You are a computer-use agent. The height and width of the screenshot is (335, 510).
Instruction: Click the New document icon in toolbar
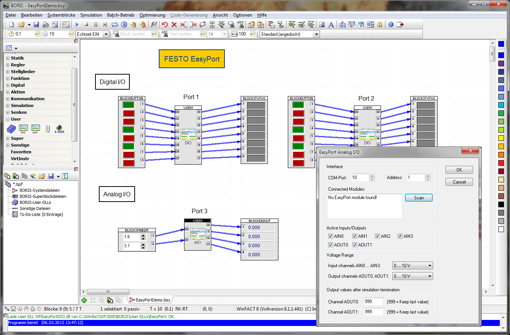[11, 24]
